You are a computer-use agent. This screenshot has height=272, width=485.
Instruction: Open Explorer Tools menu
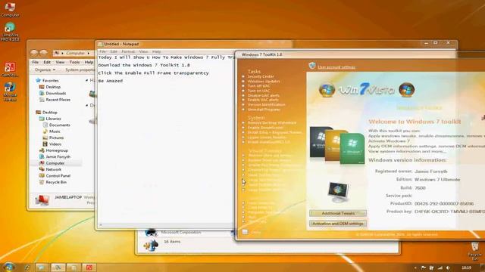[74, 62]
